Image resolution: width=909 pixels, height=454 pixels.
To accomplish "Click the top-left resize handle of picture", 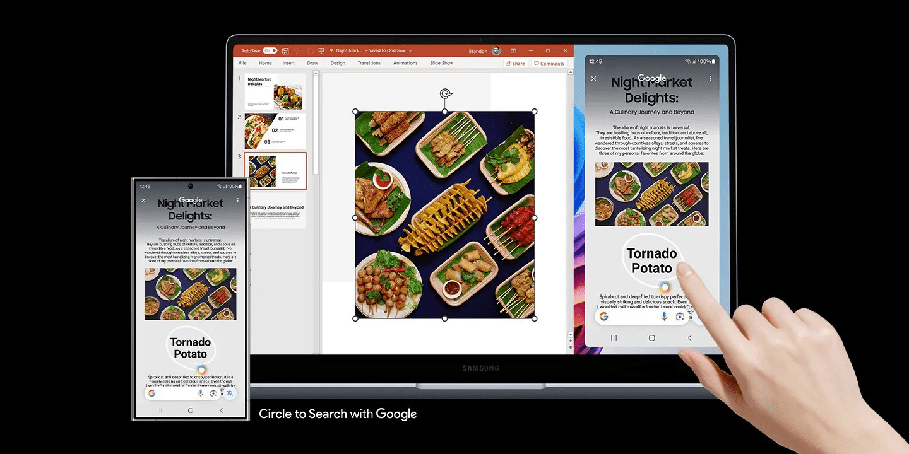I will [355, 112].
